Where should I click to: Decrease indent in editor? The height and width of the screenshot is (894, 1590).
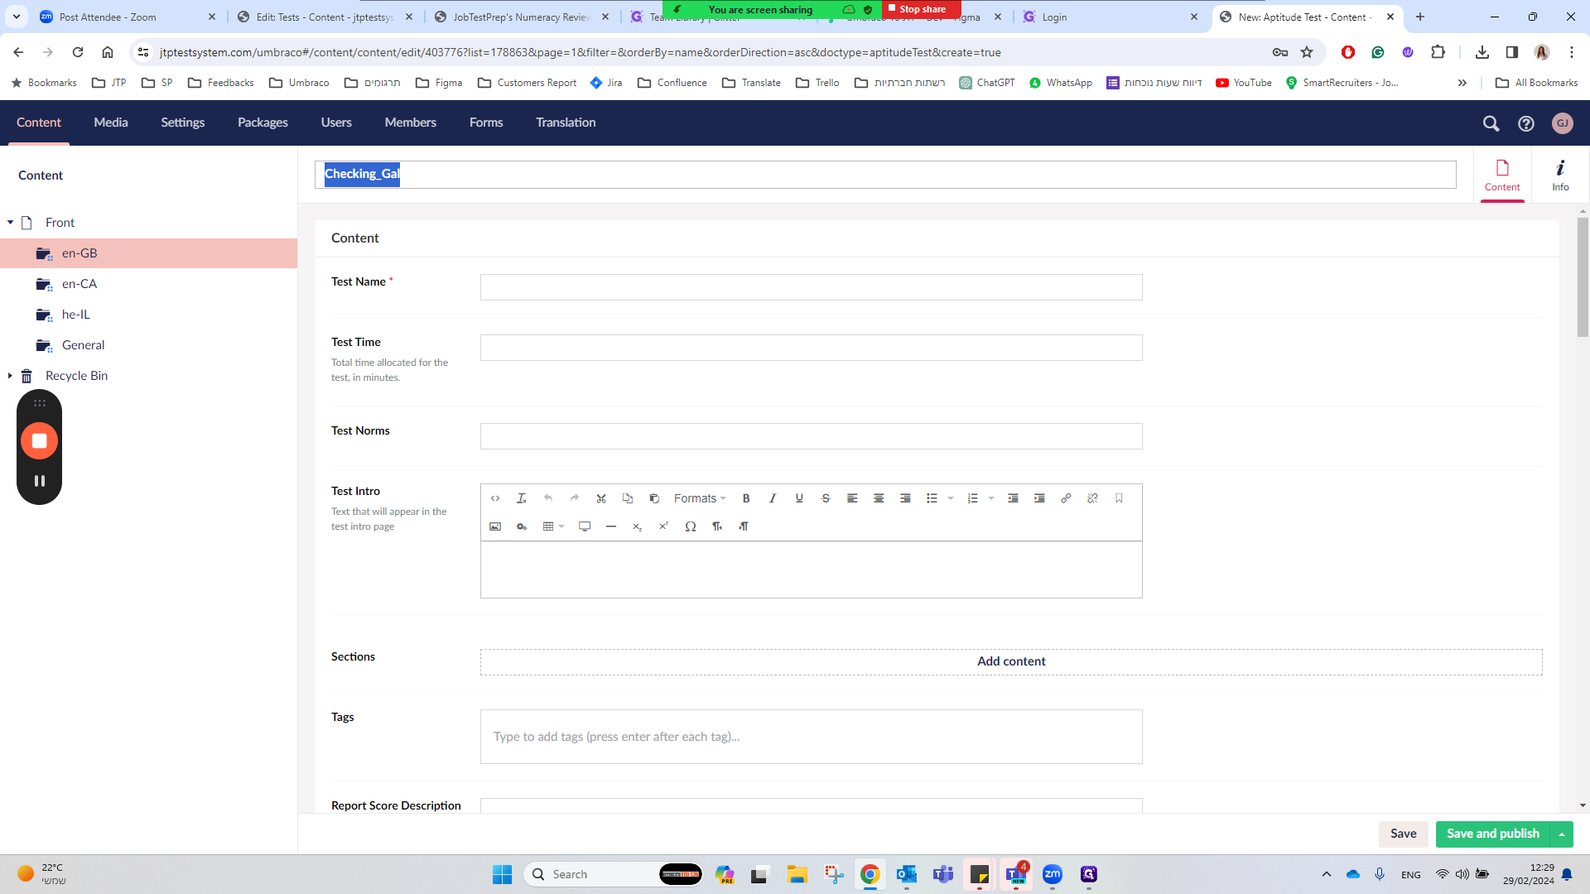tap(1013, 498)
